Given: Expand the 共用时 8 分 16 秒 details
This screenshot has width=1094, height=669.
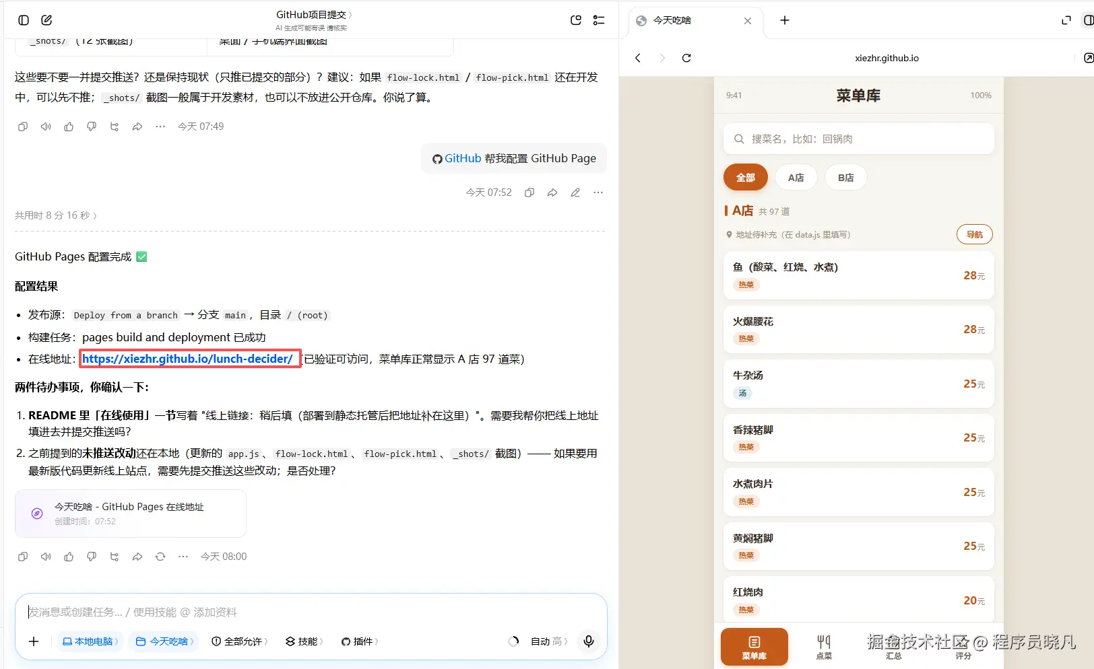Looking at the screenshot, I should tap(56, 215).
